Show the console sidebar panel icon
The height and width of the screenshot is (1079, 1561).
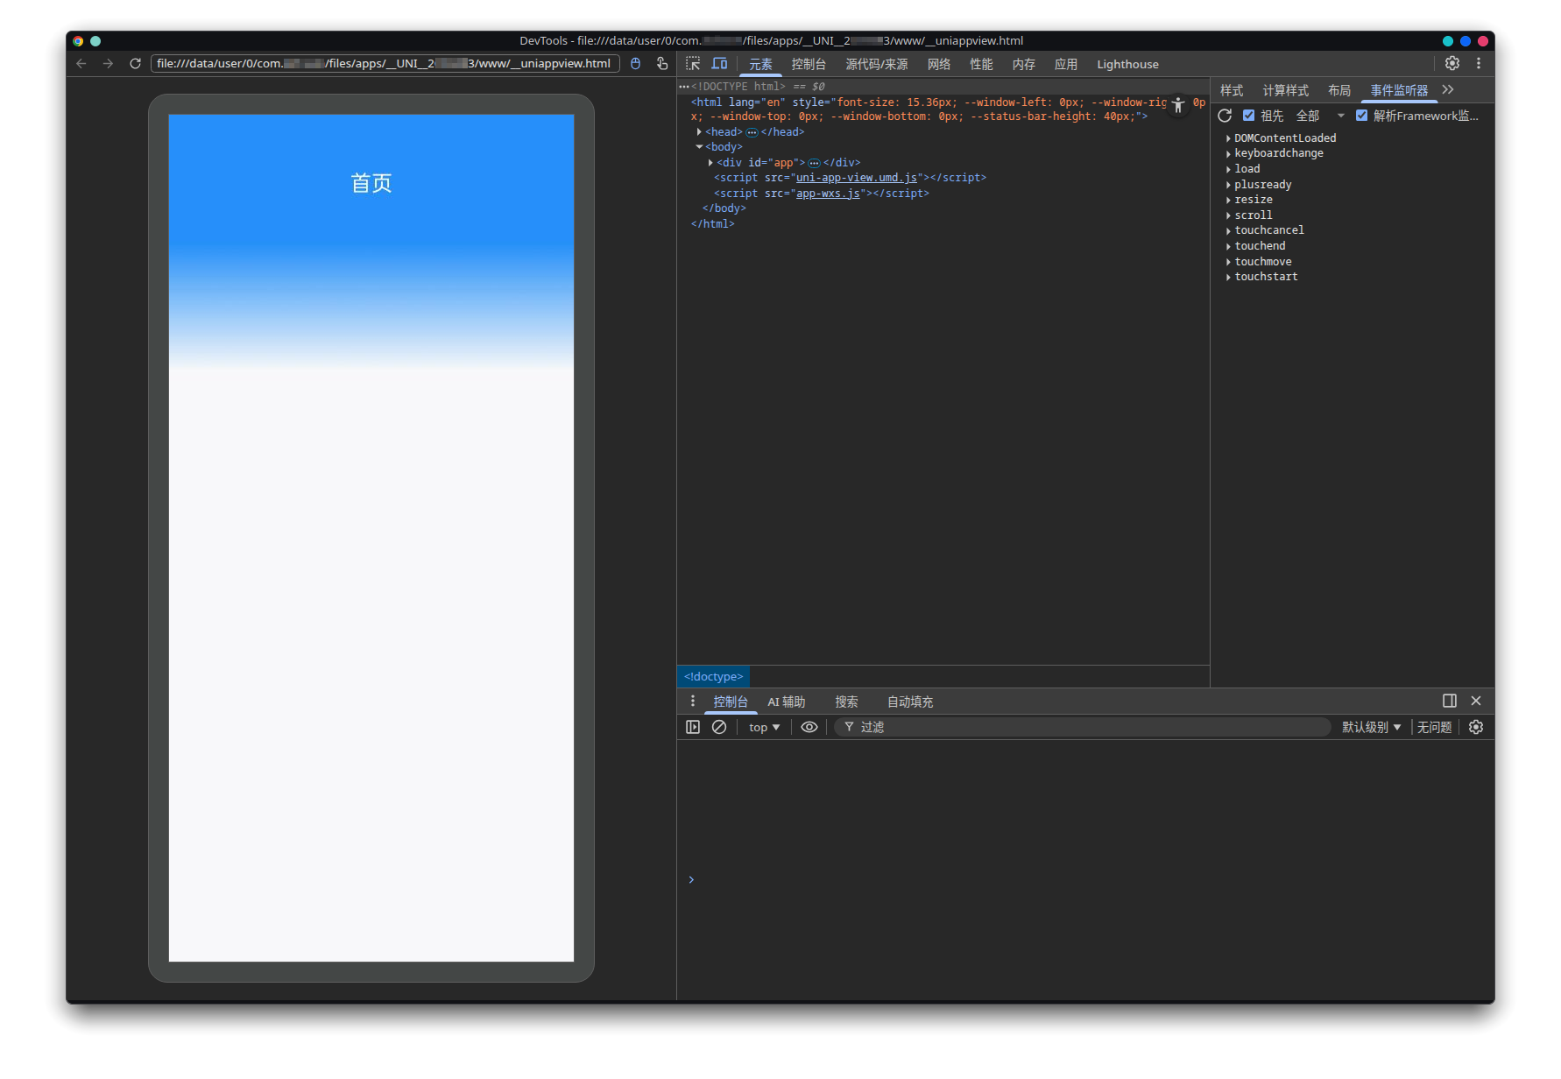[x=693, y=727]
